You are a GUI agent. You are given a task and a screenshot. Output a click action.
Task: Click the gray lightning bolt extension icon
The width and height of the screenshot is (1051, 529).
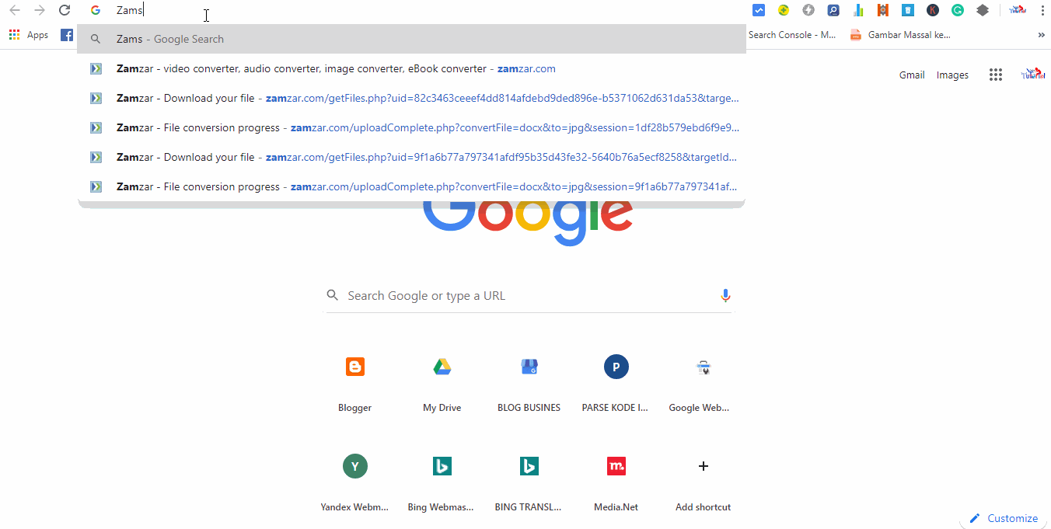point(808,10)
